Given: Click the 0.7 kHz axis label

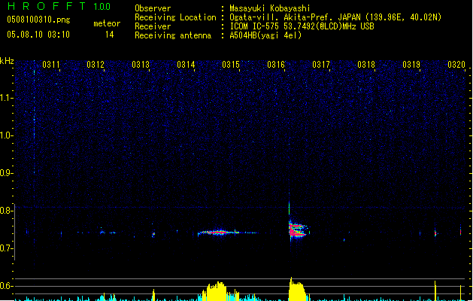Looking at the screenshot, I should click(x=7, y=248).
